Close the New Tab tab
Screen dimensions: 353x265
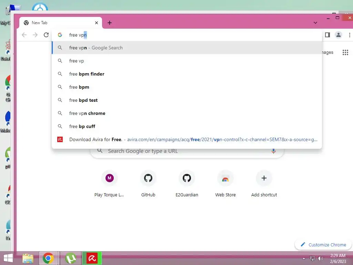[97, 23]
